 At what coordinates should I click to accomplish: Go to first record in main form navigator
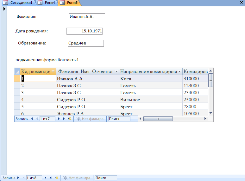click(18, 178)
